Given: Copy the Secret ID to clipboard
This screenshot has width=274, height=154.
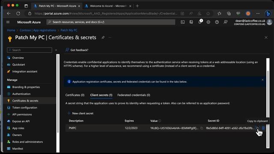Looking at the screenshot, I should pos(257,128).
